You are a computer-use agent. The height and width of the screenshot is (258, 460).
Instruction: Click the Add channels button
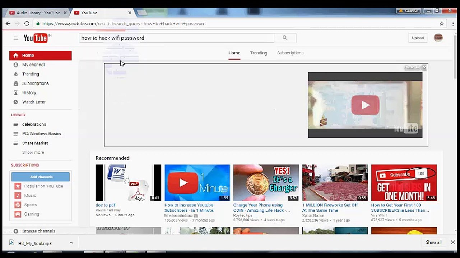[x=41, y=177]
